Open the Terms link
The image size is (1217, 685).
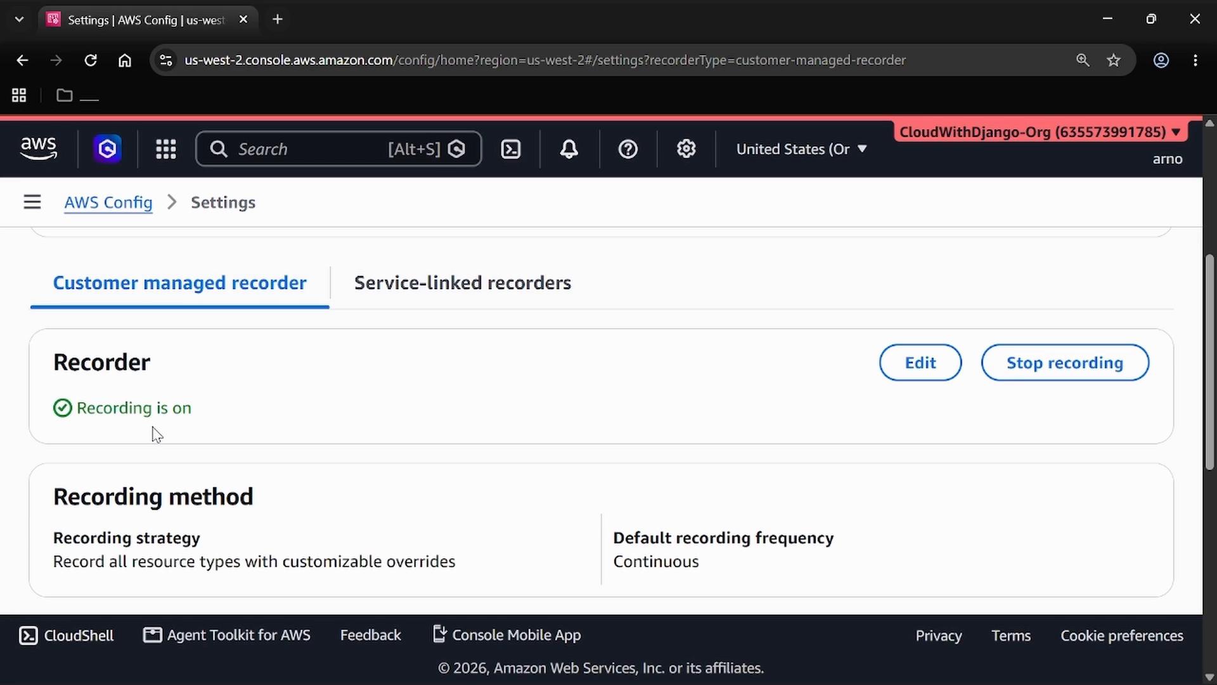(x=1011, y=636)
